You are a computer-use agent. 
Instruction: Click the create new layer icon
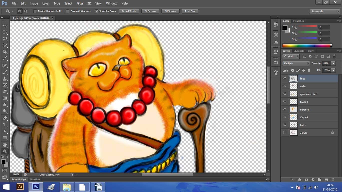[x=326, y=180]
